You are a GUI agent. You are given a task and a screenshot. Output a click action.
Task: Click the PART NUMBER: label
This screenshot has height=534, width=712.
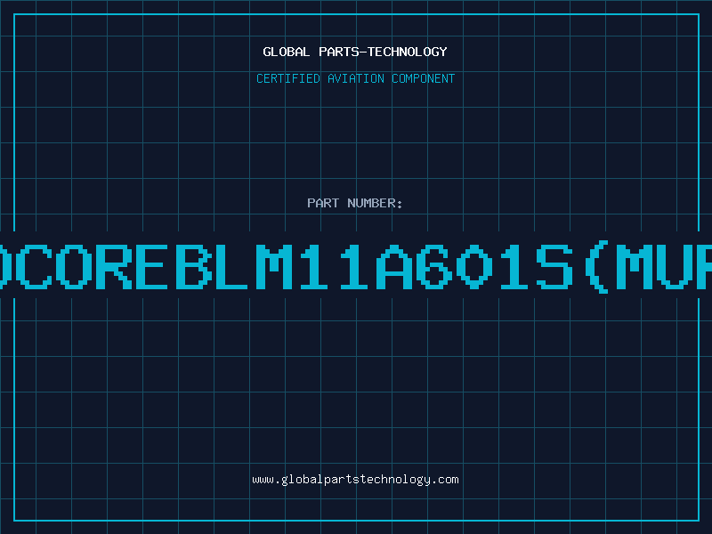pyautogui.click(x=355, y=203)
